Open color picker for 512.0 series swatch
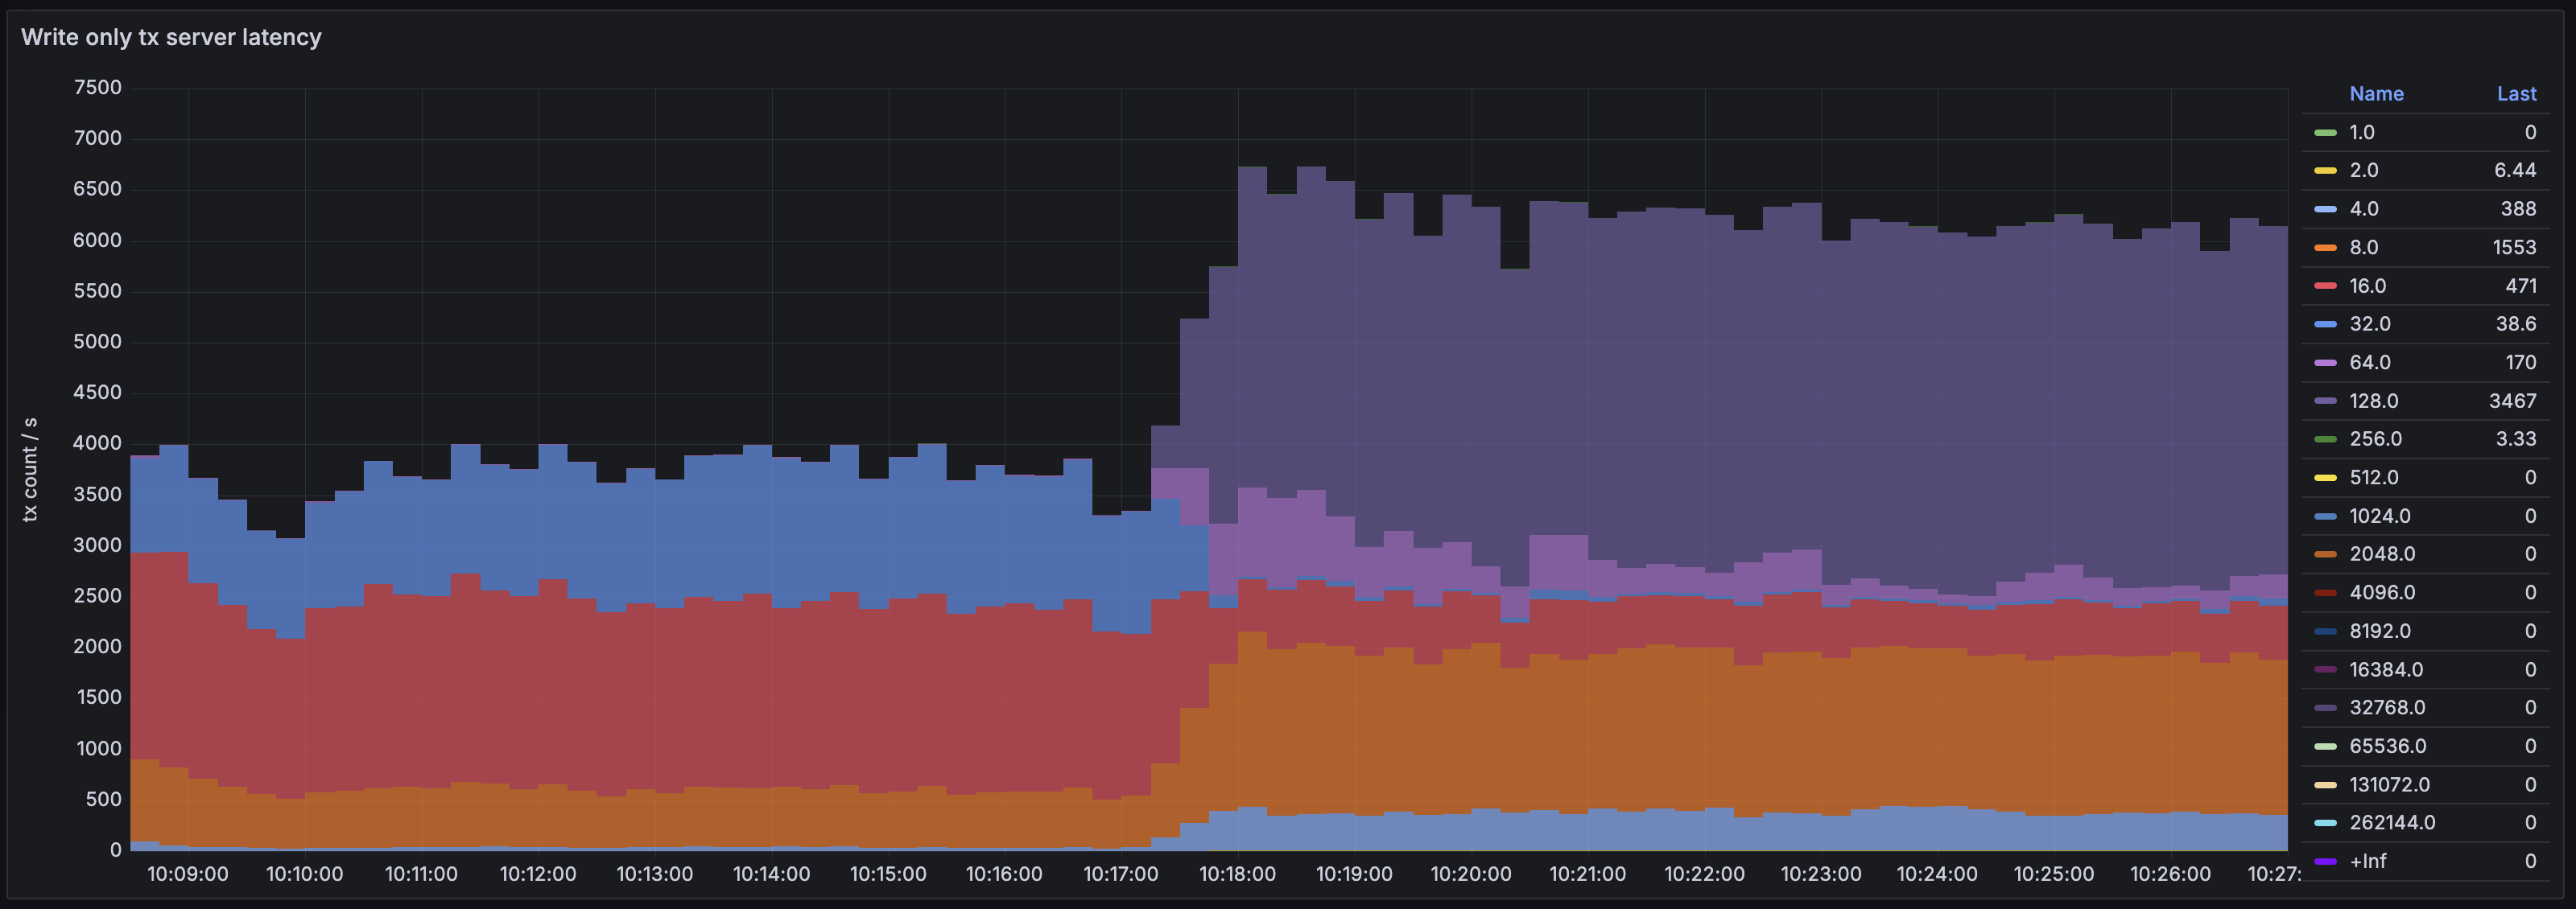 (x=2325, y=478)
